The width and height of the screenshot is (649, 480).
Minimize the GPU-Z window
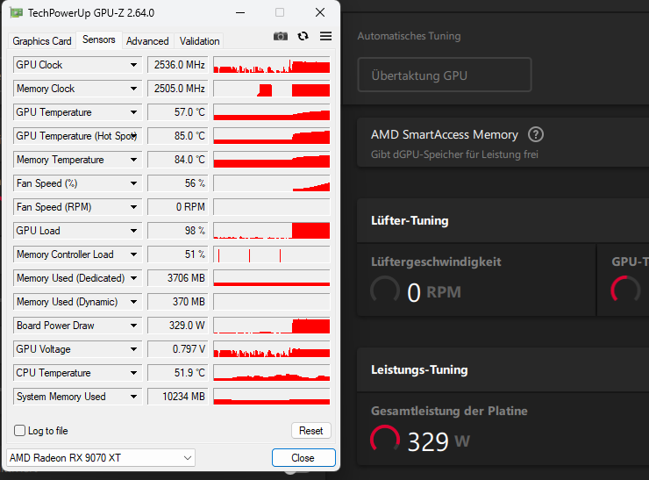click(x=240, y=13)
